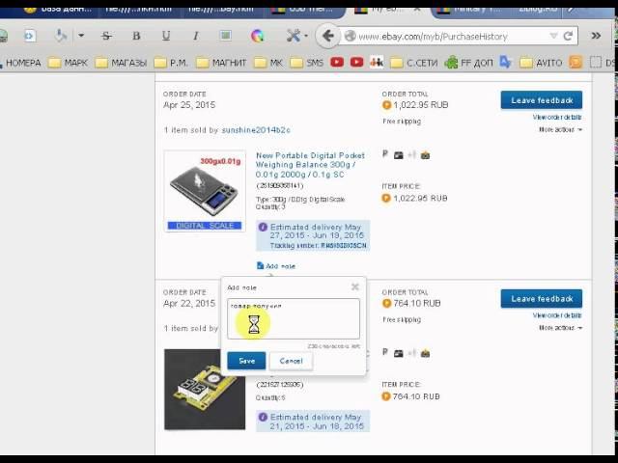Click the digital scale order tracking number
The height and width of the screenshot is (463, 618).
(x=344, y=246)
